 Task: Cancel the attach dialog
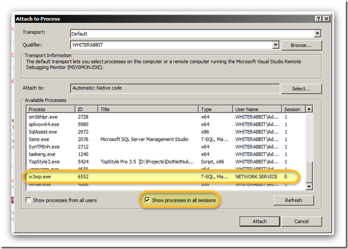coord(302,222)
